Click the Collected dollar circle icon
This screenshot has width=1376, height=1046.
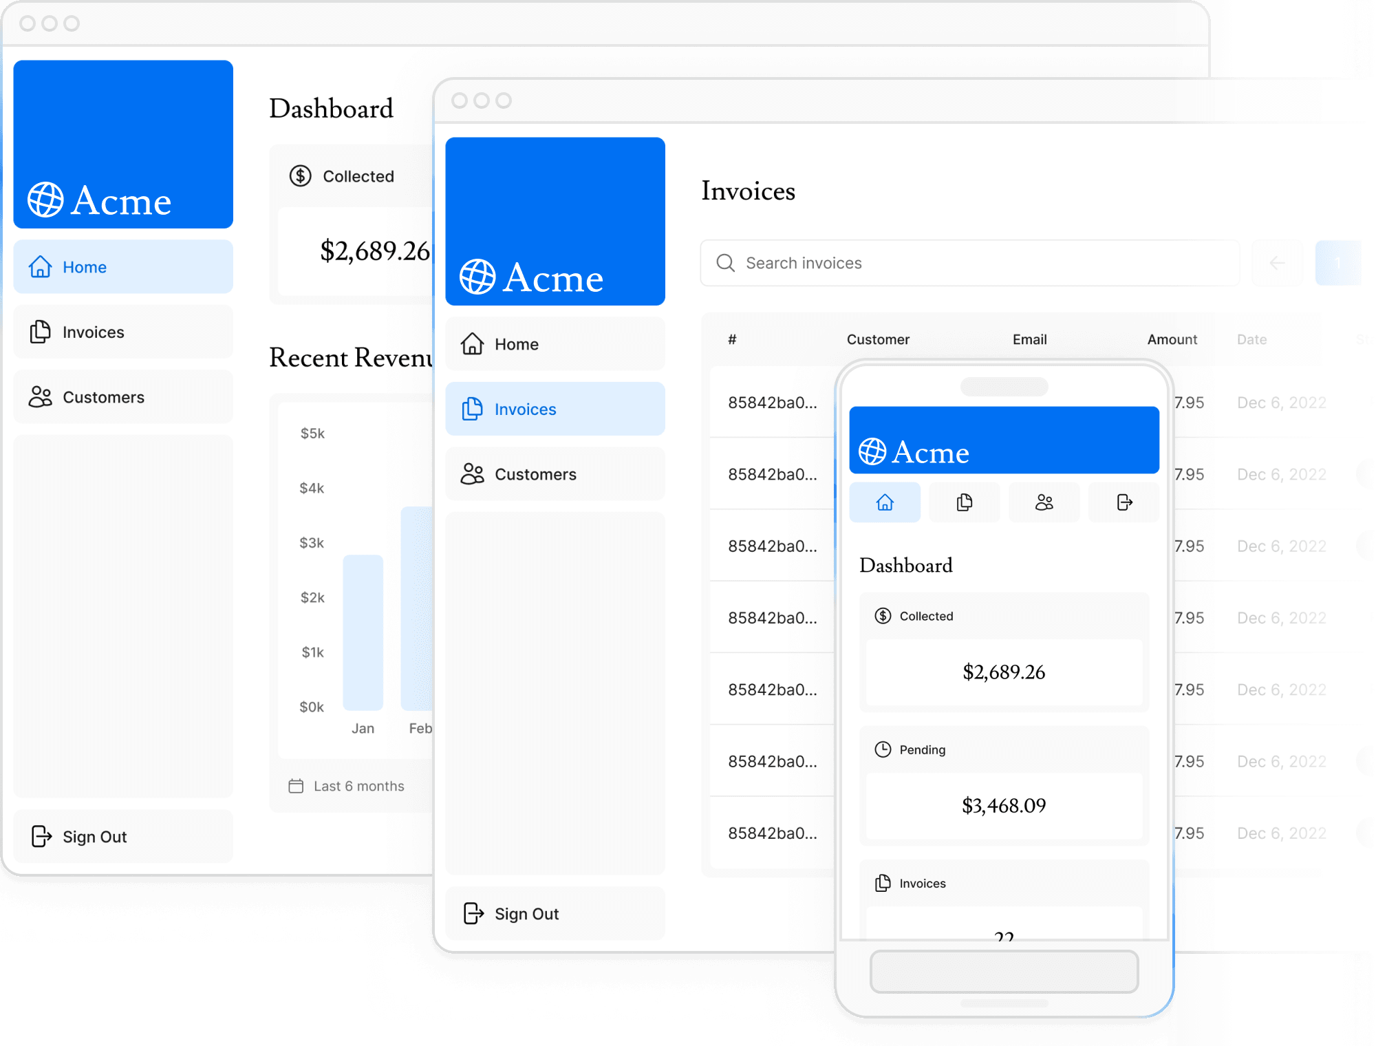(298, 177)
